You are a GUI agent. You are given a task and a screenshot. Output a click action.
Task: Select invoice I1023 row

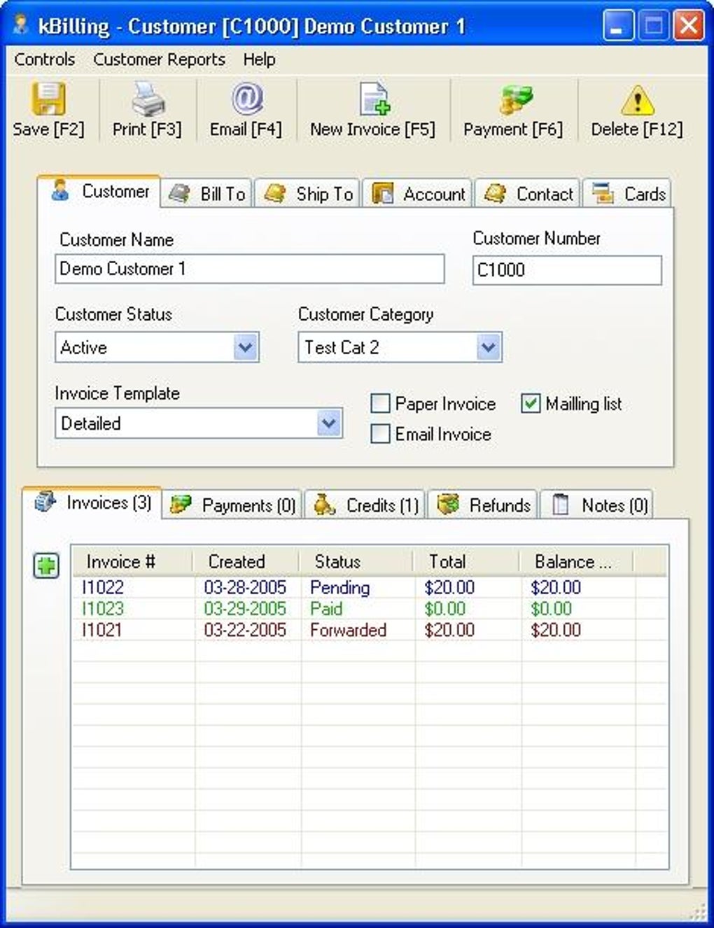pyautogui.click(x=370, y=608)
